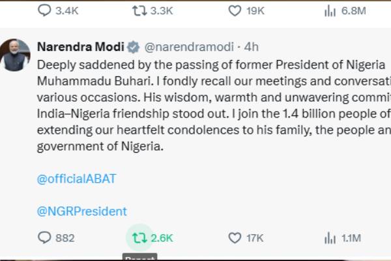Click the 17K like count
The width and height of the screenshot is (391, 261).
pos(255,238)
